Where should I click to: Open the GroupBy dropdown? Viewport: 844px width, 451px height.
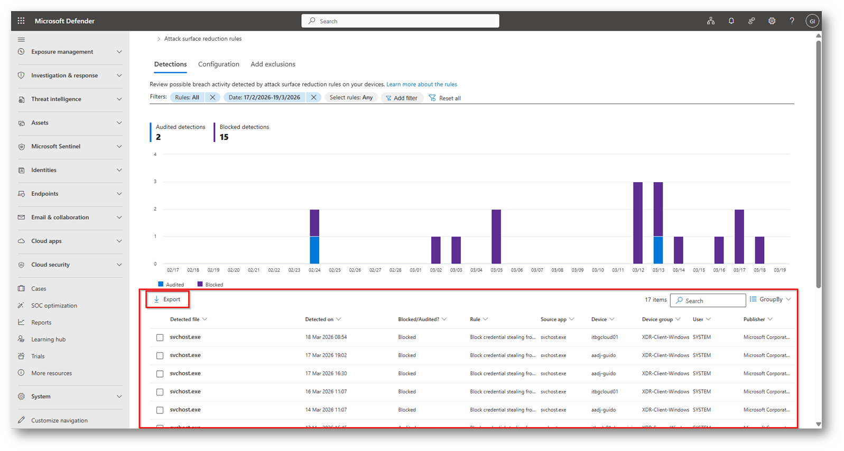coord(771,299)
